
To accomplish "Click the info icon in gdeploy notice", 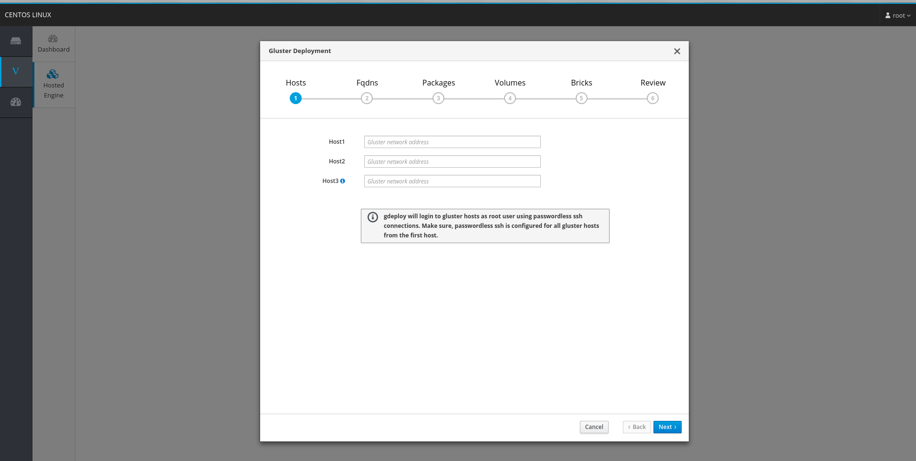I will (373, 217).
